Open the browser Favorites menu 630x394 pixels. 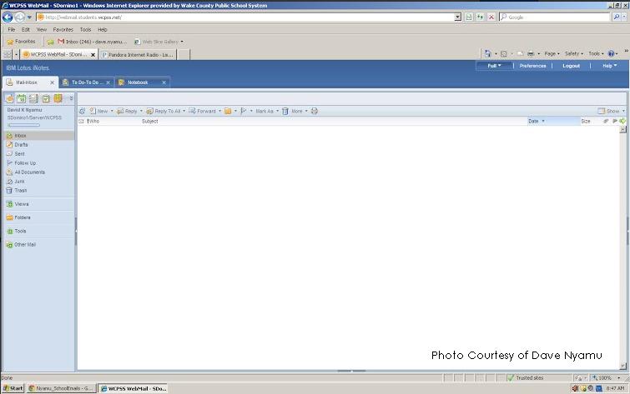pos(63,30)
